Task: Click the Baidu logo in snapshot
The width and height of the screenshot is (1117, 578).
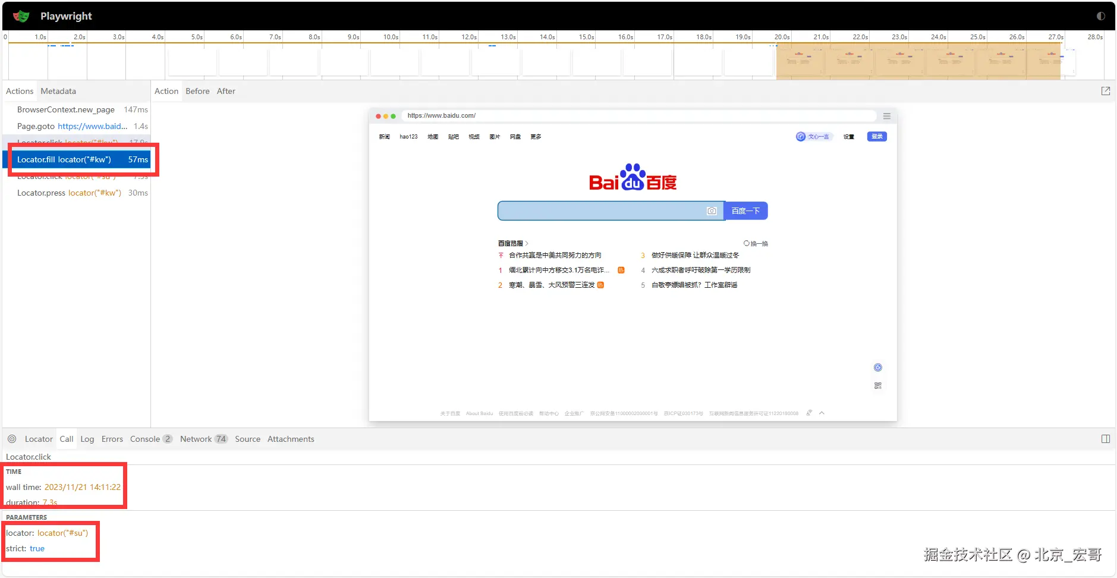Action: click(x=633, y=177)
